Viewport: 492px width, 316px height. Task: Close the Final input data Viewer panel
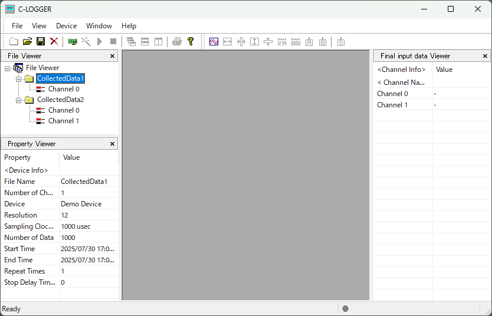point(486,56)
